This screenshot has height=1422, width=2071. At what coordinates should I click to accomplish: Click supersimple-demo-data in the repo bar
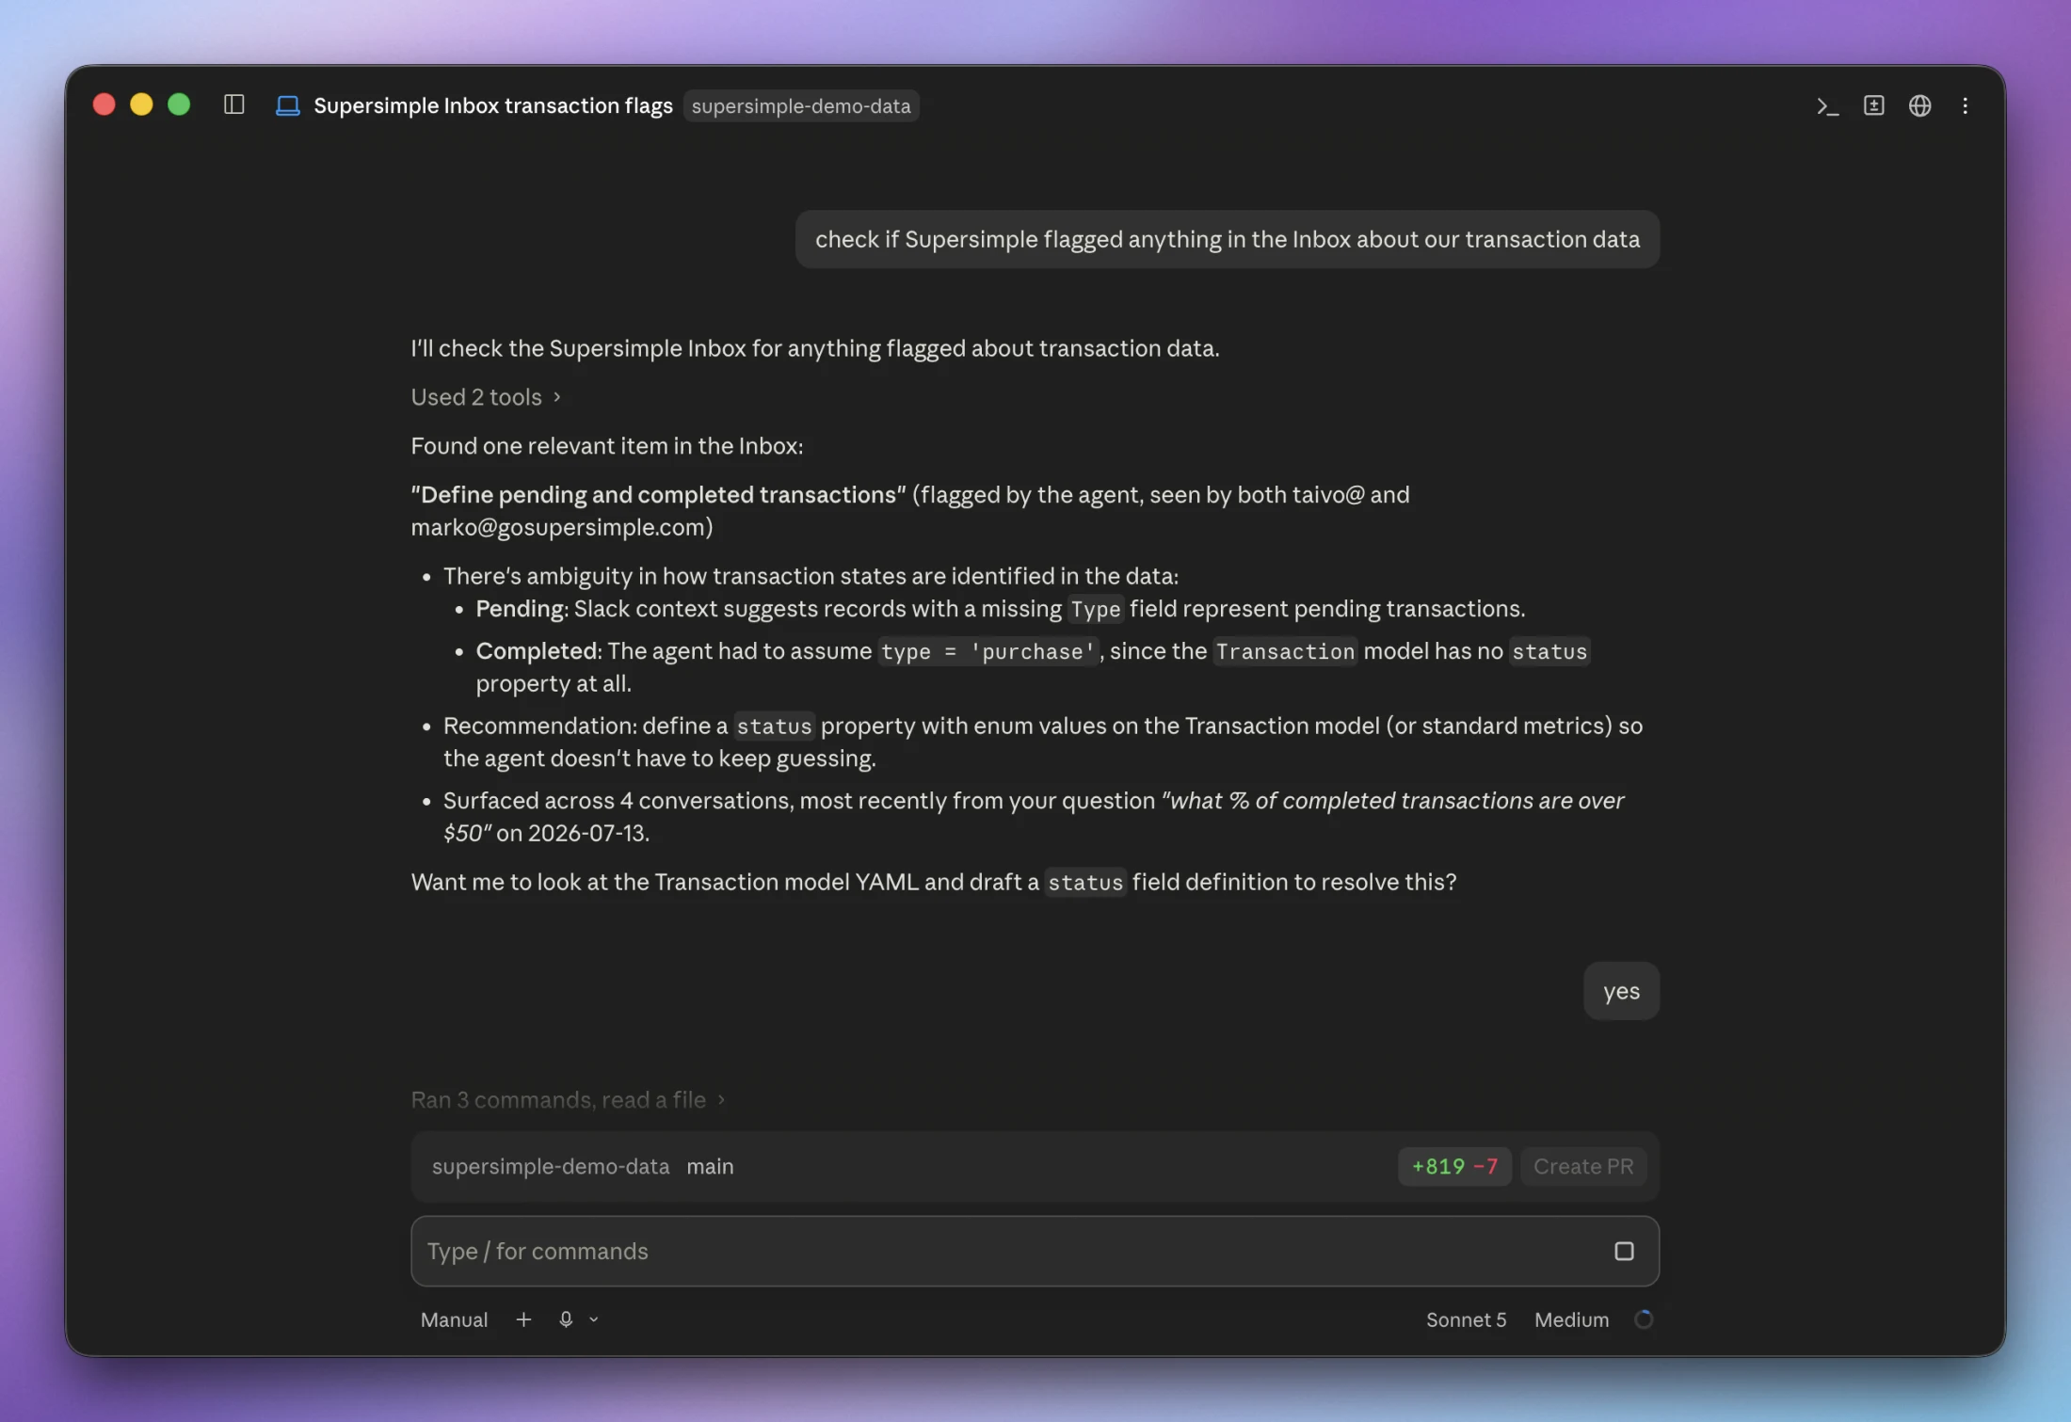click(551, 1166)
